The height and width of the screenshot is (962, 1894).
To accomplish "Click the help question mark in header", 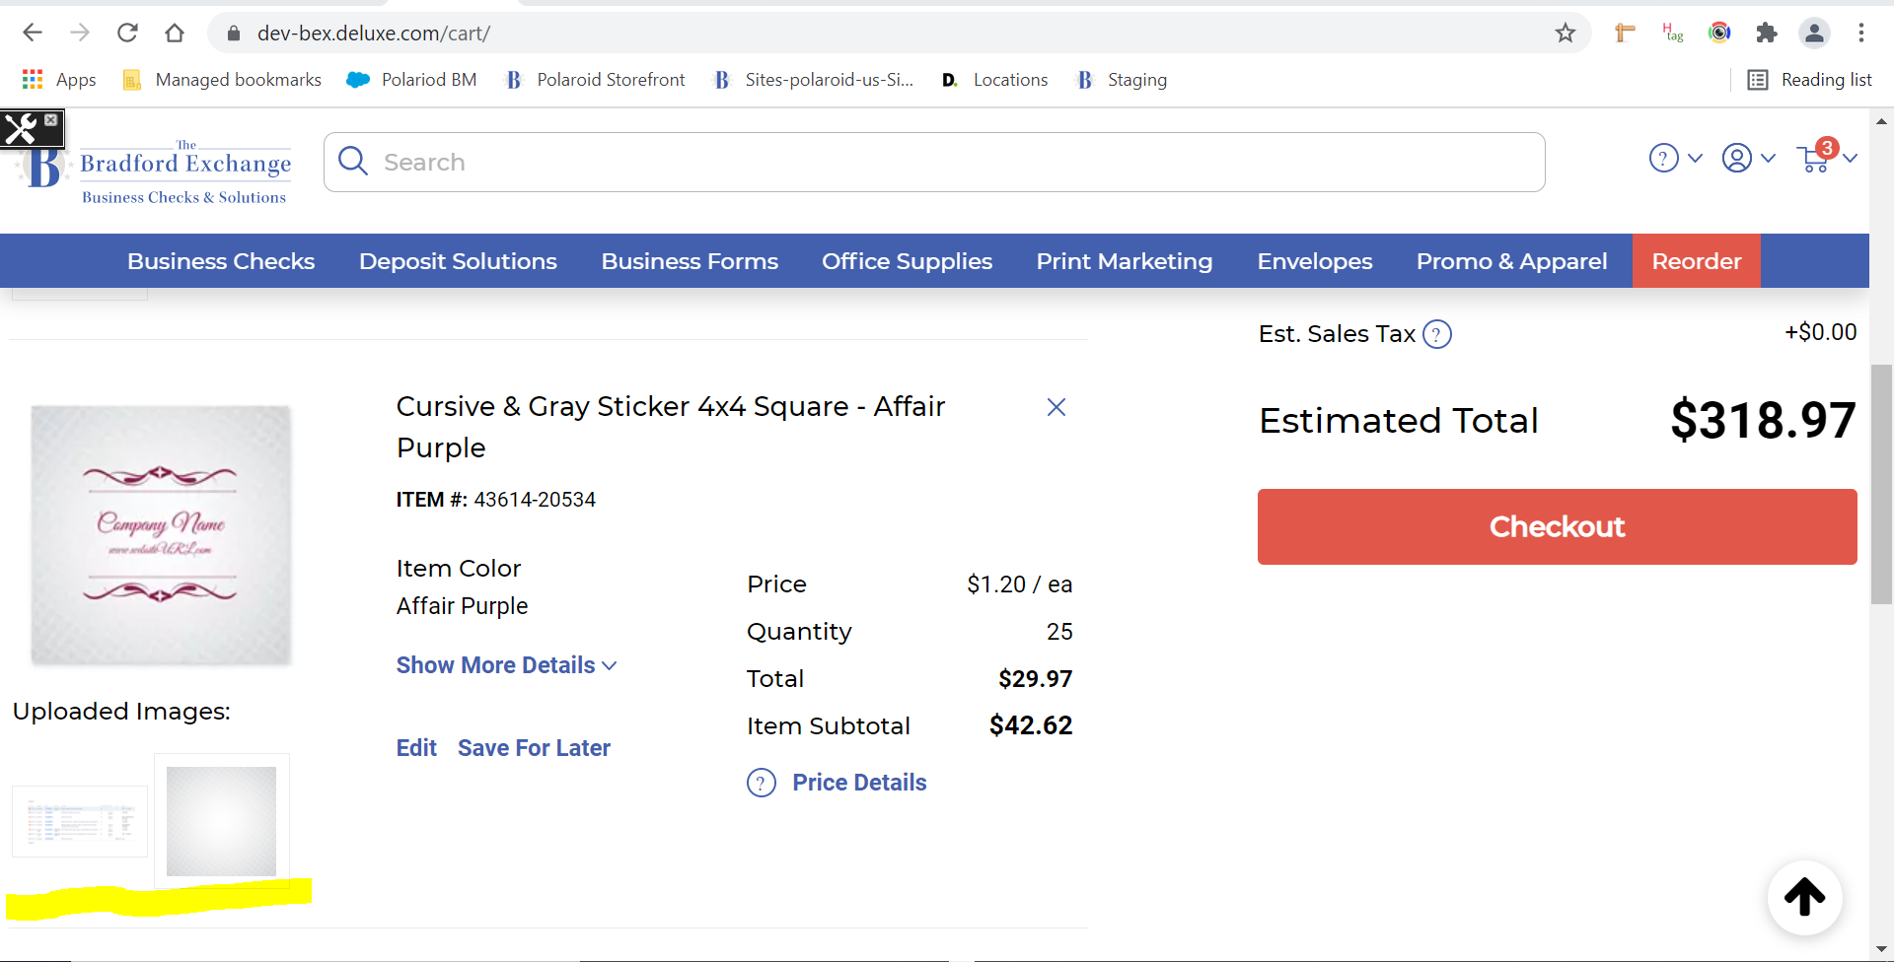I will [x=1663, y=158].
